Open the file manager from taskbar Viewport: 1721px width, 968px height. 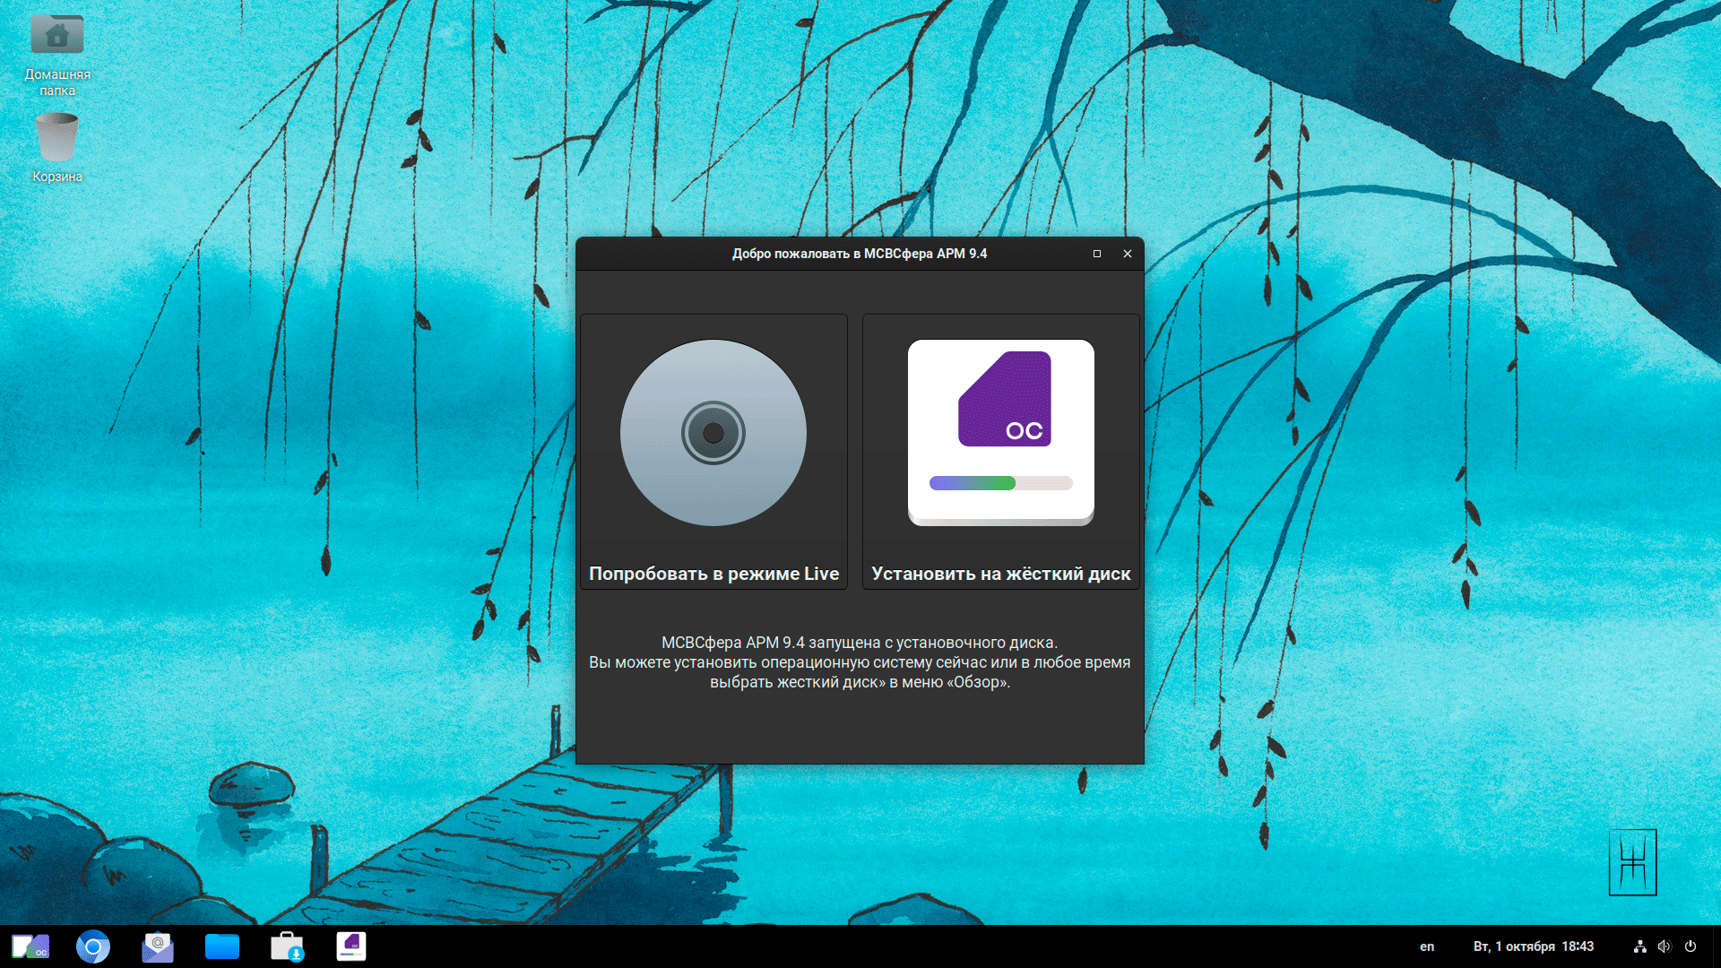point(222,946)
